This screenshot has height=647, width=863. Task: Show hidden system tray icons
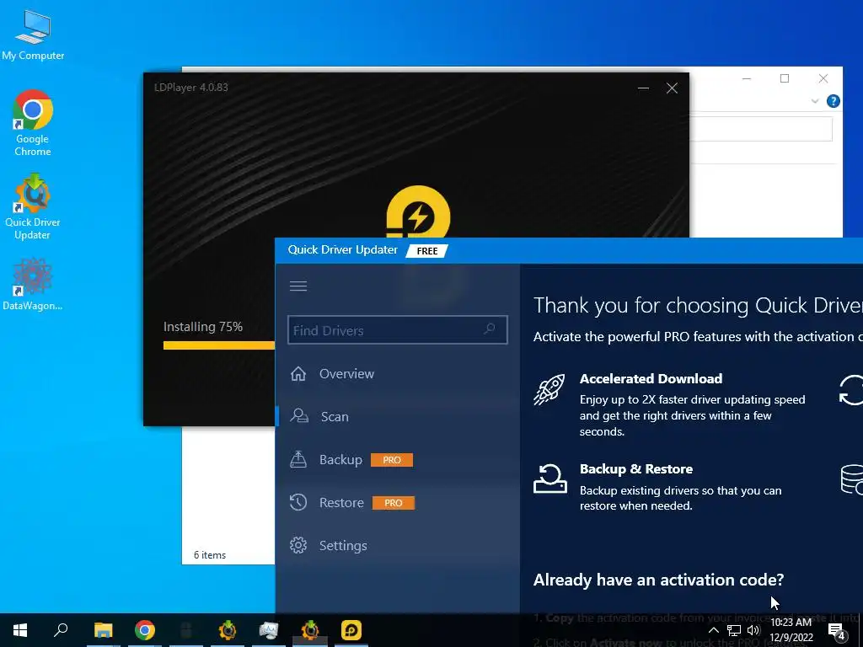(x=713, y=630)
